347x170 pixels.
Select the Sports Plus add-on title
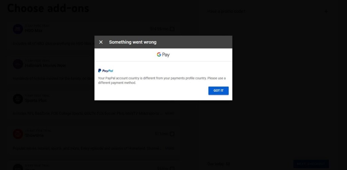[36, 101]
